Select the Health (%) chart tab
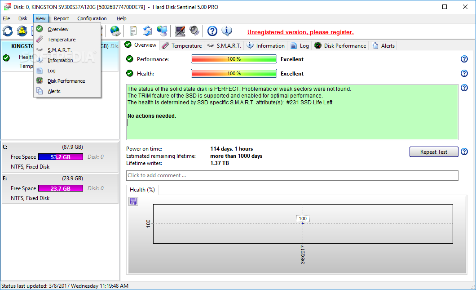This screenshot has width=476, height=290. 142,190
